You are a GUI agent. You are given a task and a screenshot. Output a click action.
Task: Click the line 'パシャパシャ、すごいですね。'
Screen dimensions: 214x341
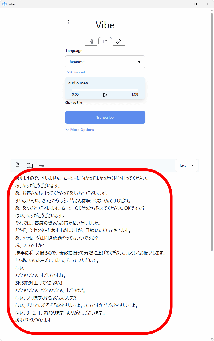(x=41, y=275)
